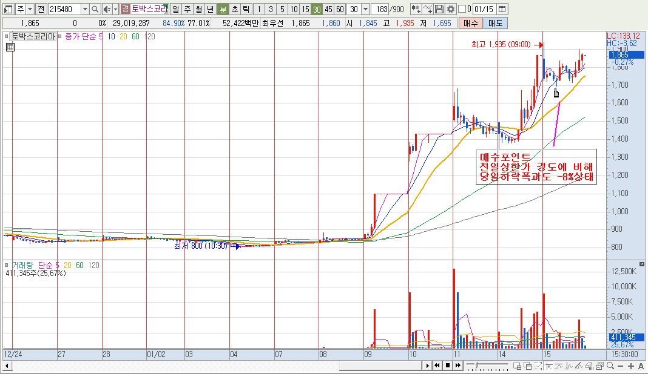Select the 30-minute interval button
This screenshot has width=648, height=374.
317,9
